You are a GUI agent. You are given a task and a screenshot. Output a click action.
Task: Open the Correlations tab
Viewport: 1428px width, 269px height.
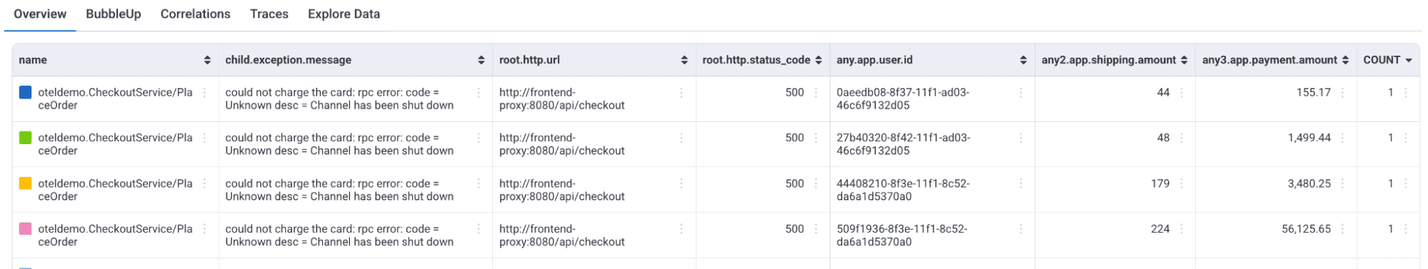pos(195,14)
